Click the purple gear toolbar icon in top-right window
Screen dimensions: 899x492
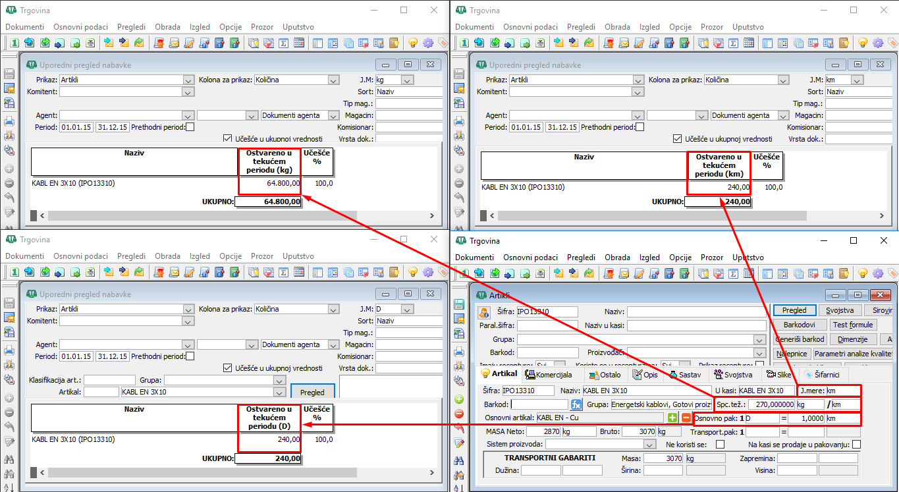878,43
